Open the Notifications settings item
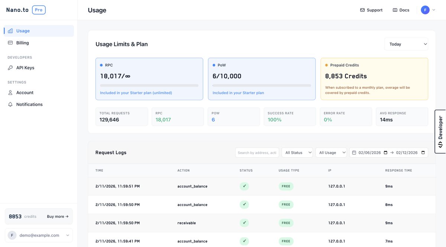This screenshot has height=247, width=446. [x=39, y=104]
